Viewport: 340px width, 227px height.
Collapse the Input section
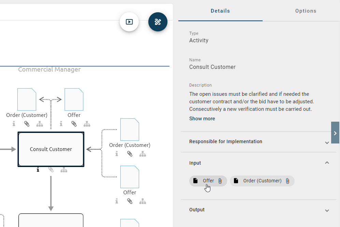click(x=327, y=163)
